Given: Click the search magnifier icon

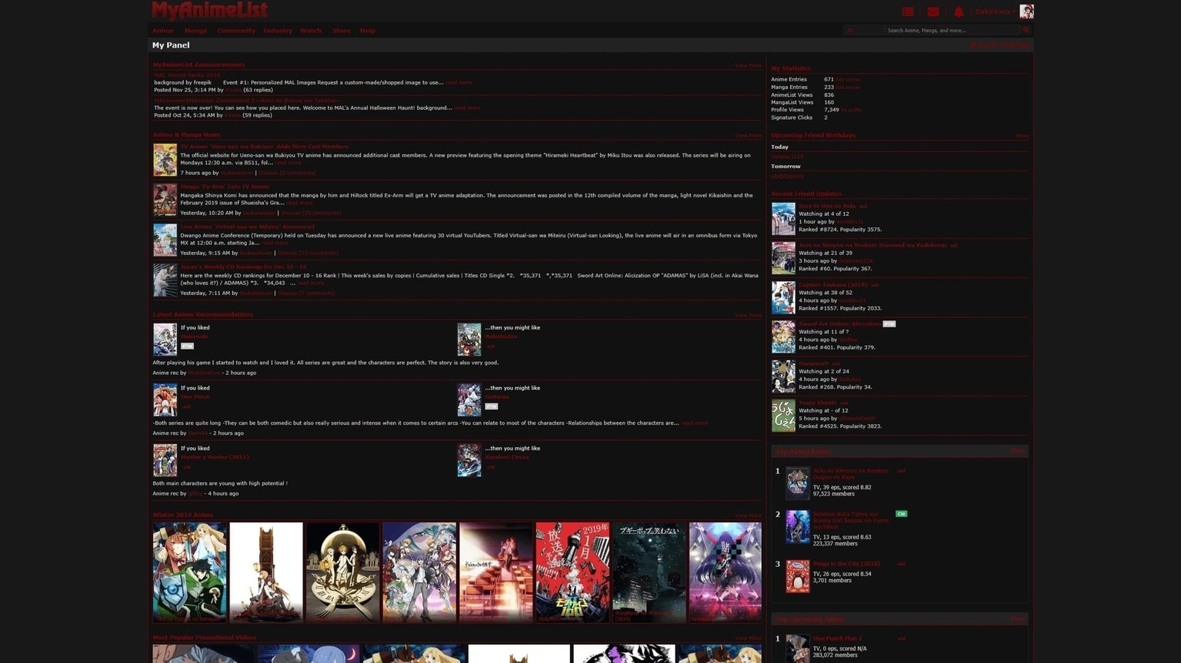Looking at the screenshot, I should (x=1026, y=30).
